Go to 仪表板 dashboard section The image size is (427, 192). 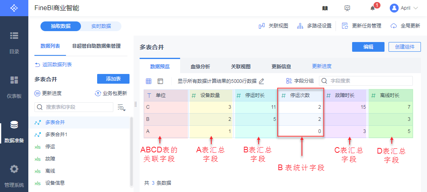point(14,87)
